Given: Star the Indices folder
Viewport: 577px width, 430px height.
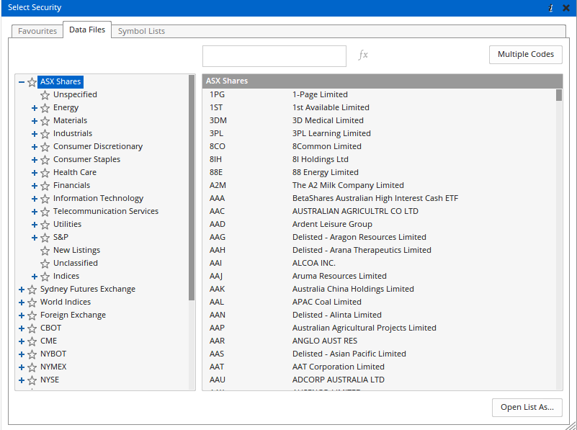Looking at the screenshot, I should [x=45, y=277].
